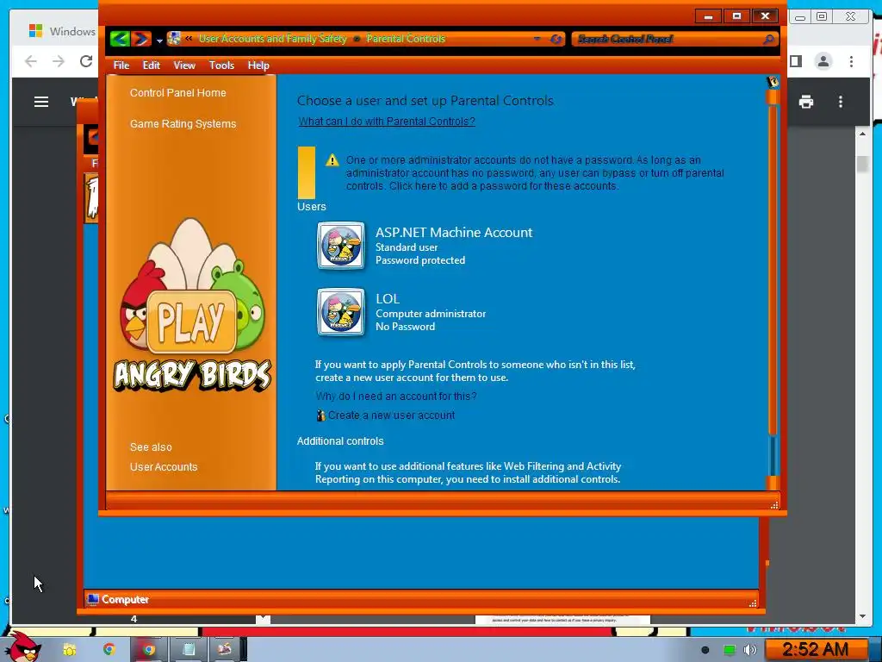Click the icon beside Create a new user account
This screenshot has width=882, height=662.
tap(320, 415)
